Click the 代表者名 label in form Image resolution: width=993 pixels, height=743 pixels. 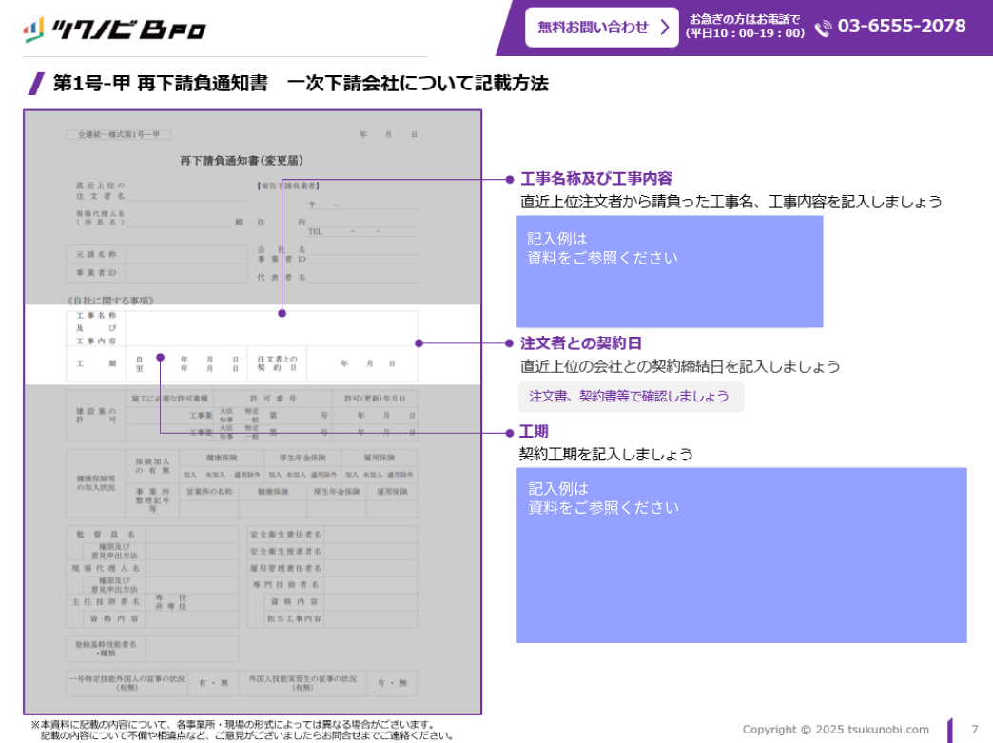[282, 278]
